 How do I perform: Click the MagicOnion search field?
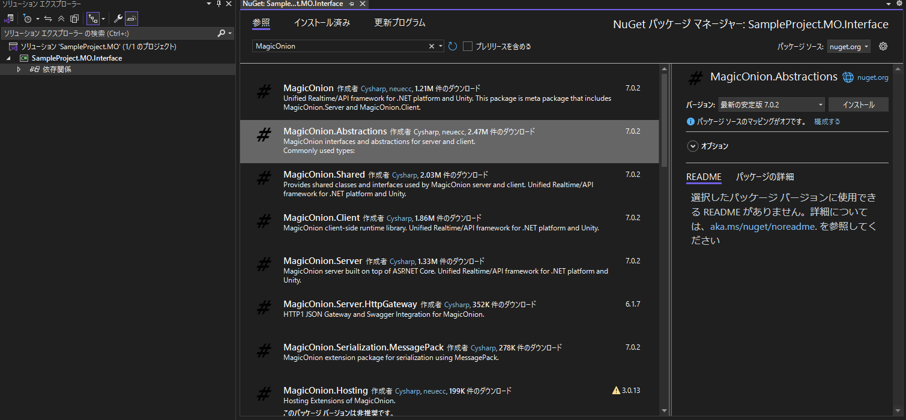click(x=340, y=46)
